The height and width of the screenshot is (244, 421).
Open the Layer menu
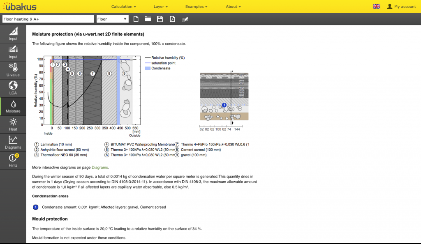tap(160, 7)
